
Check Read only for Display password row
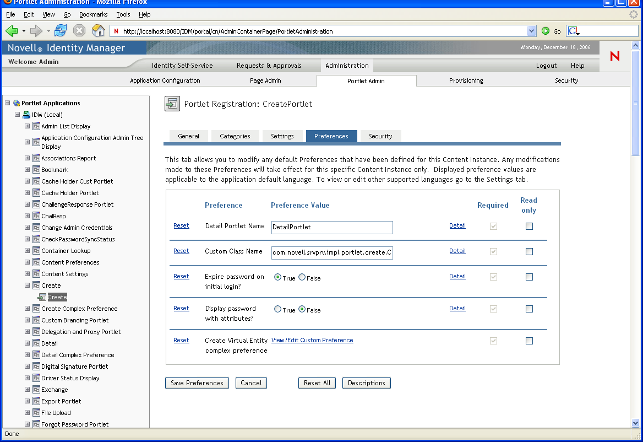click(530, 309)
